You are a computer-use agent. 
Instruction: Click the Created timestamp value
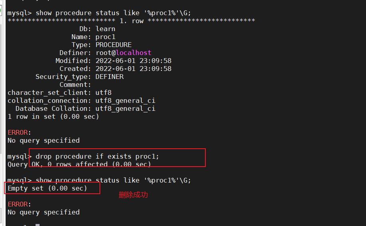[x=133, y=69]
